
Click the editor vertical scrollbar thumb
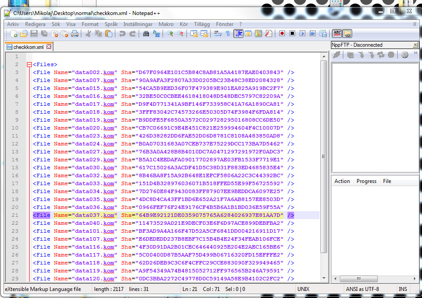click(x=324, y=156)
